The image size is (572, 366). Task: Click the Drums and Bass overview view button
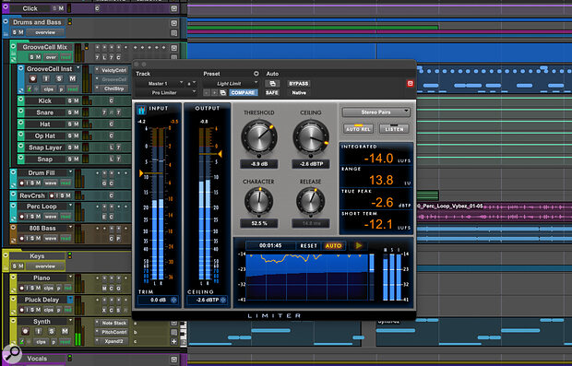click(45, 32)
